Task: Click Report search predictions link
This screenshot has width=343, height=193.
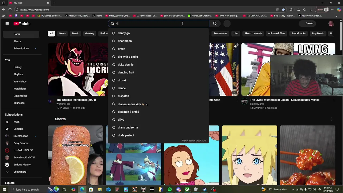Action: tap(194, 141)
